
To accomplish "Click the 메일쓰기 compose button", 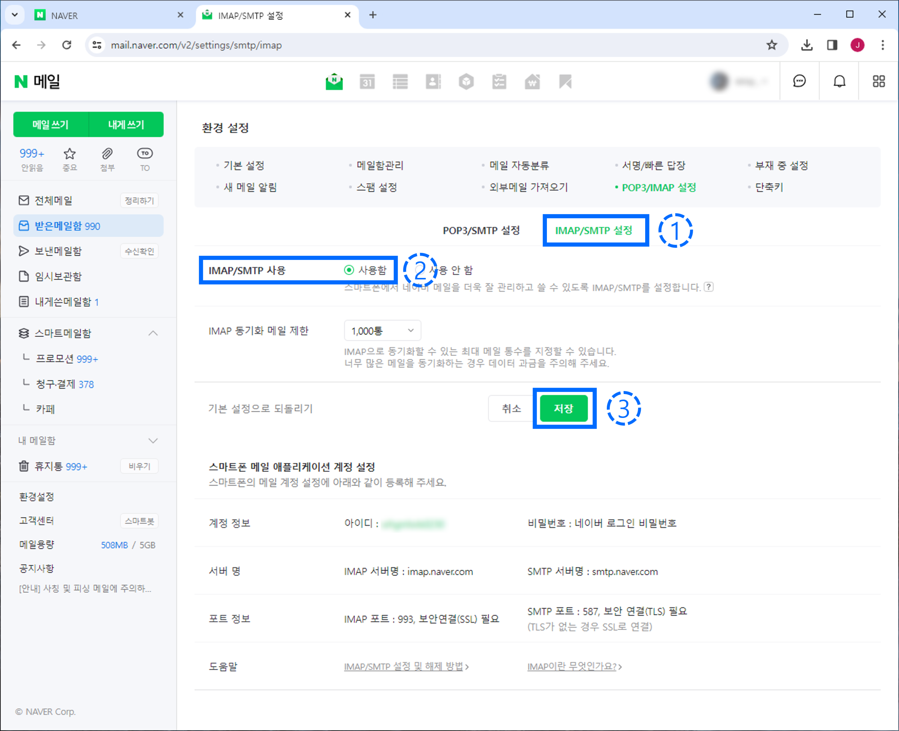I will click(x=51, y=125).
